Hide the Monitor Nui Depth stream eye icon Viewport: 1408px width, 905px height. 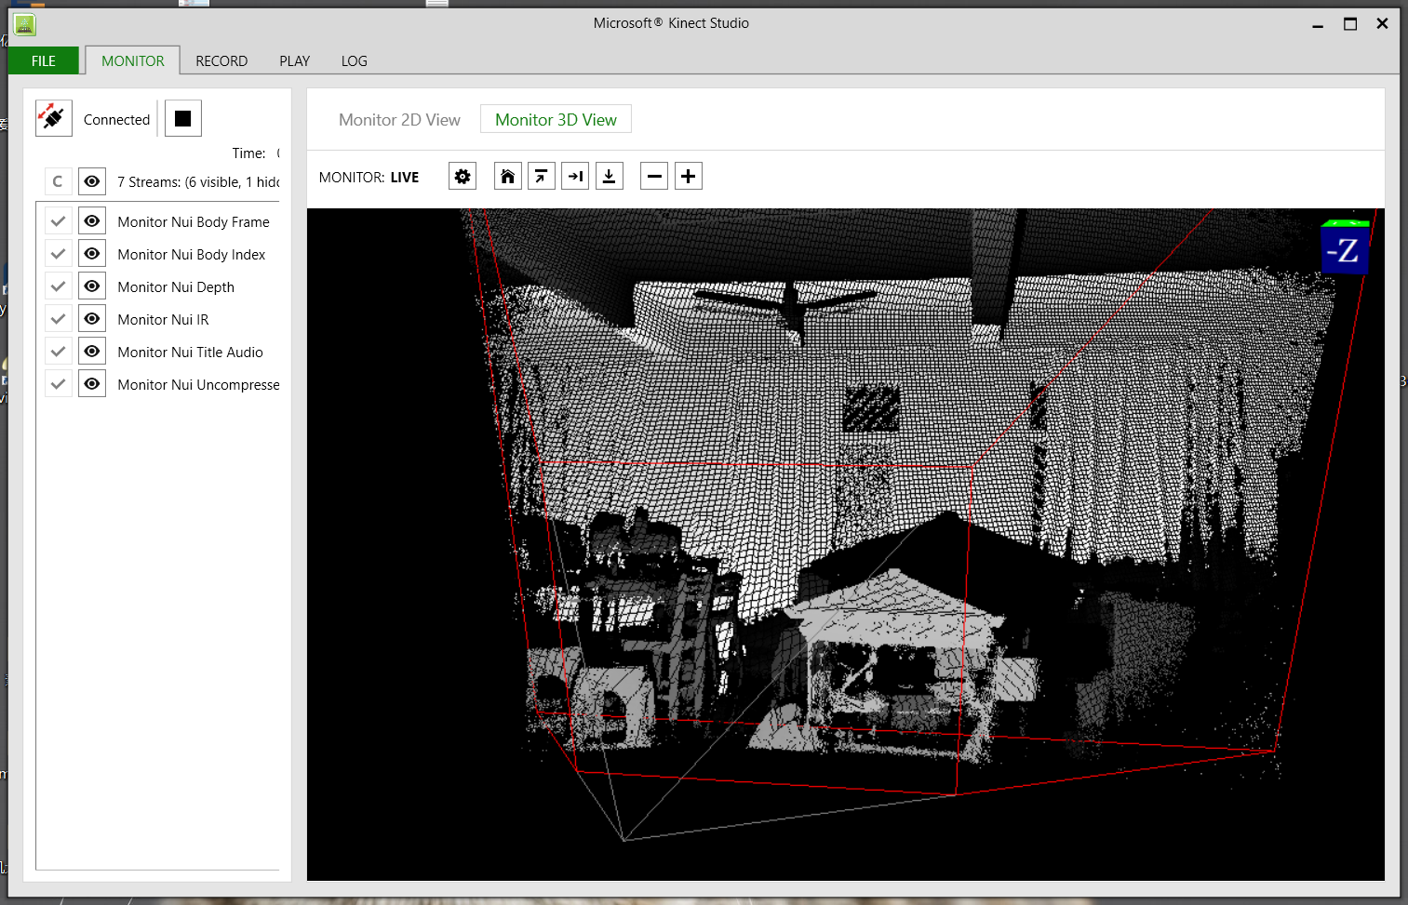coord(91,285)
